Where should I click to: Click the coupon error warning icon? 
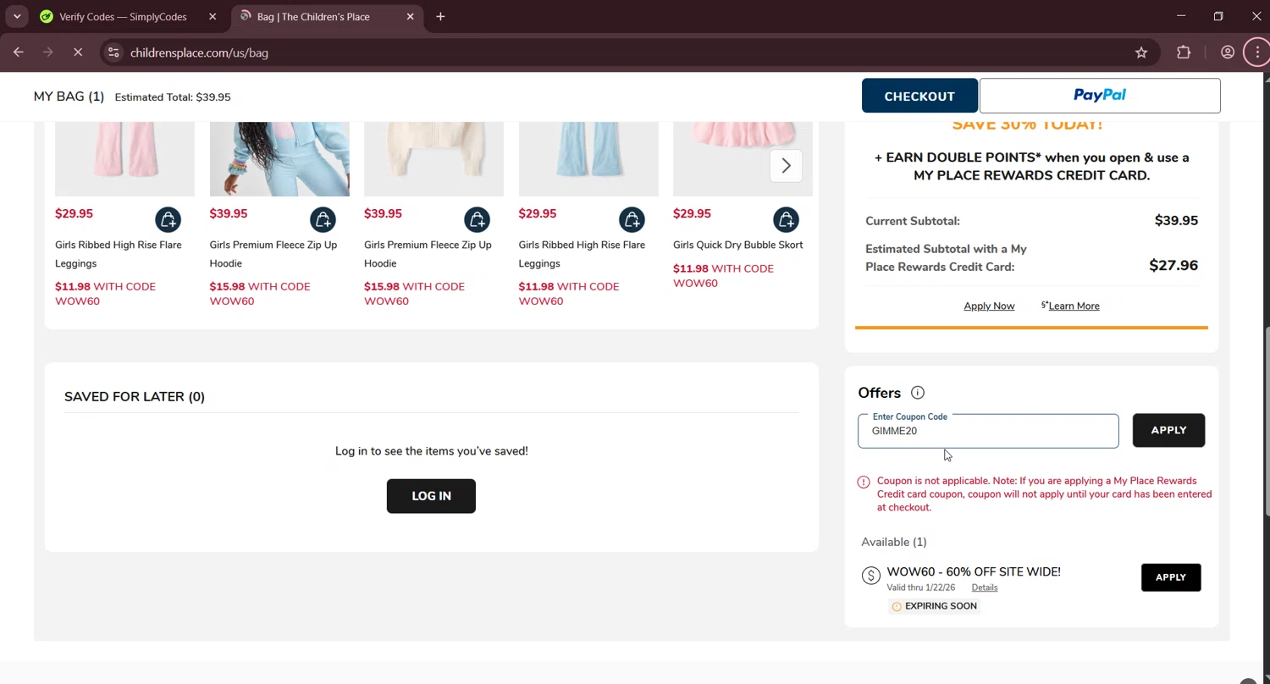(864, 482)
